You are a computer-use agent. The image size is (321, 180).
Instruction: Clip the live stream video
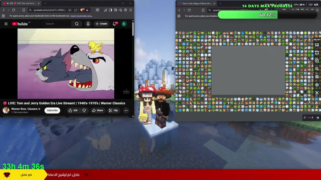coord(113,110)
